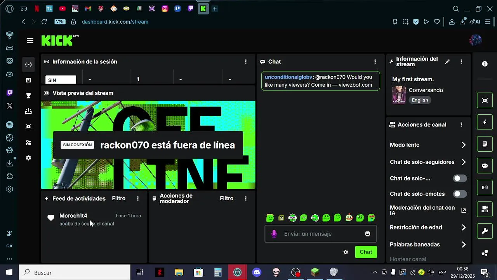Open Moderación del chat con IA link

[428, 210]
